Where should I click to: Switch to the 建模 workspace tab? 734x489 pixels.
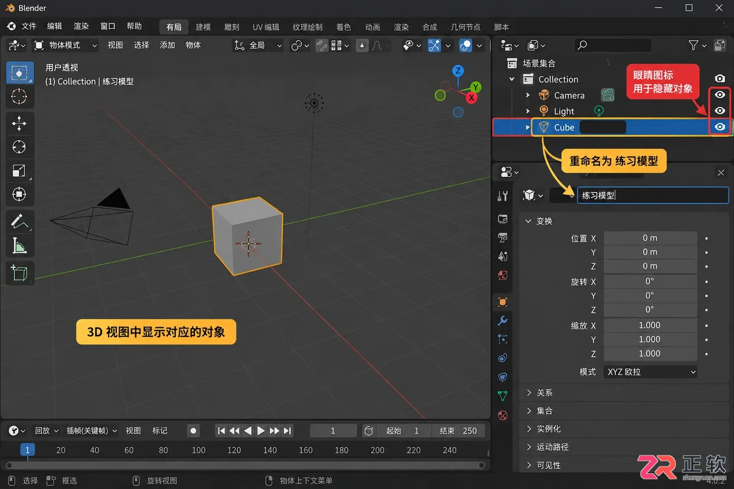point(203,27)
